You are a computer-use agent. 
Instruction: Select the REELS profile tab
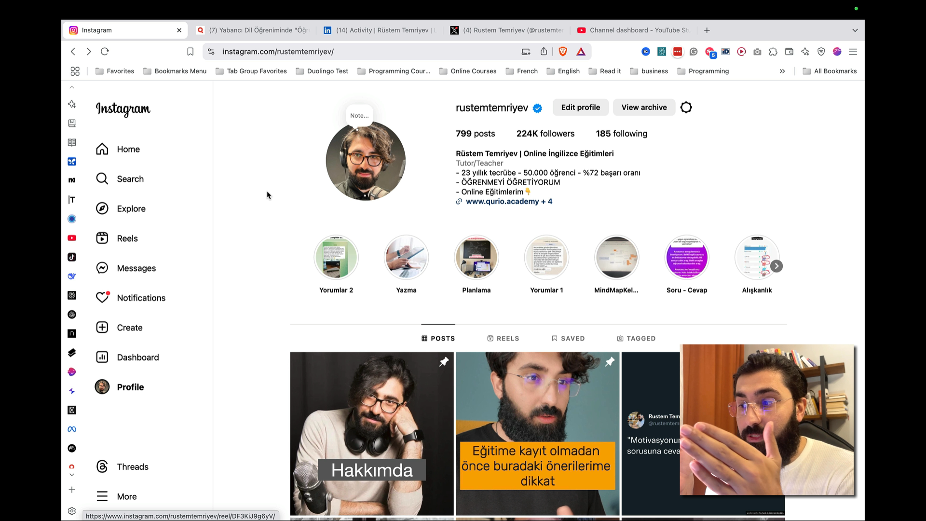(503, 339)
